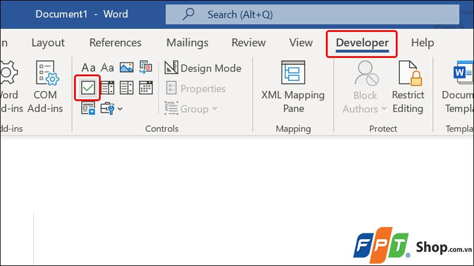This screenshot has width=474, height=266.
Task: Open the Help tab
Action: point(422,43)
